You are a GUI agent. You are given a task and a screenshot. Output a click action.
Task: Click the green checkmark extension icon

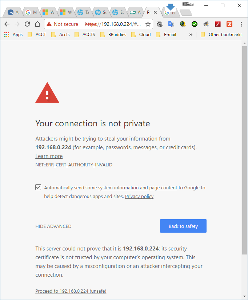(195, 24)
